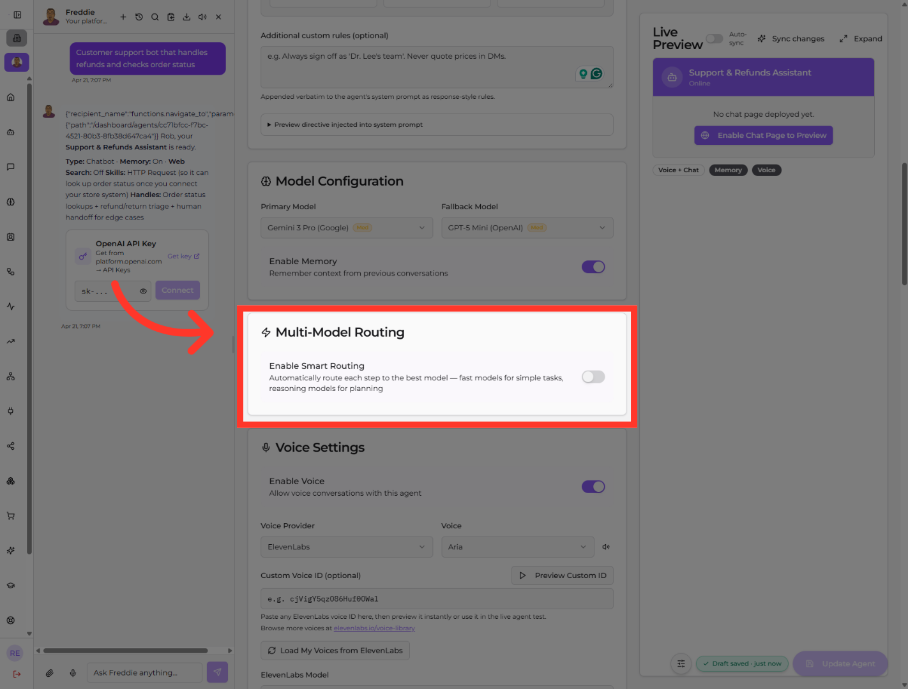
Task: Open chat history clock icon
Action: click(139, 17)
